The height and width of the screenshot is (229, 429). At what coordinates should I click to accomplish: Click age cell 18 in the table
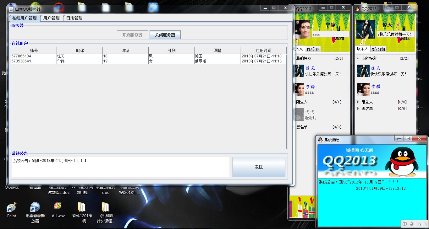click(x=126, y=56)
